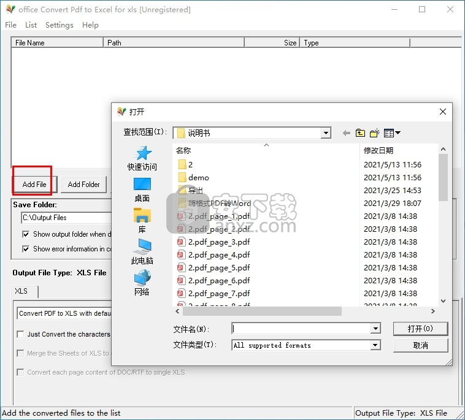
Task: Select file 2.pdf_page_7.pdf
Action: coord(219,294)
